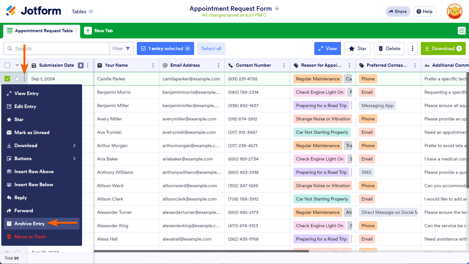Open Your Name column options menu

(x=153, y=65)
